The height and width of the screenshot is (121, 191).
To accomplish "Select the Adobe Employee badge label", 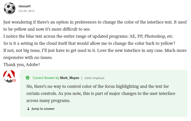I will (x=94, y=78).
